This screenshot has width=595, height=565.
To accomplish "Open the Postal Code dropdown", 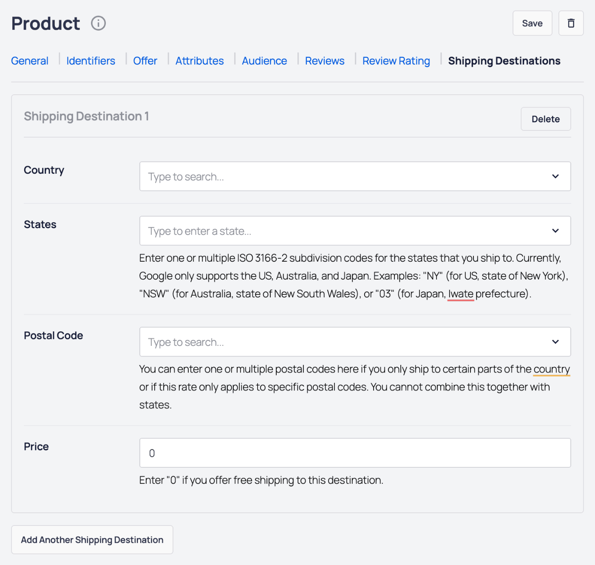I will pos(555,342).
